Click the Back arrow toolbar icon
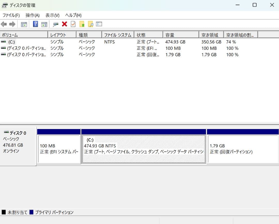The image size is (279, 224). click(x=4, y=24)
